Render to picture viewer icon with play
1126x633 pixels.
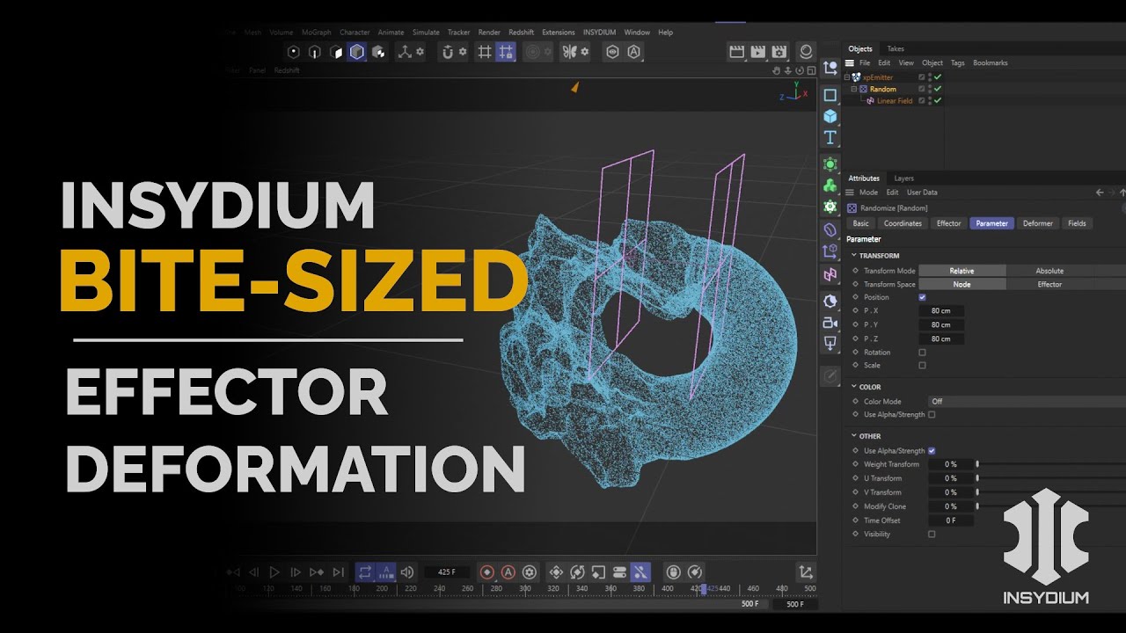click(x=757, y=52)
